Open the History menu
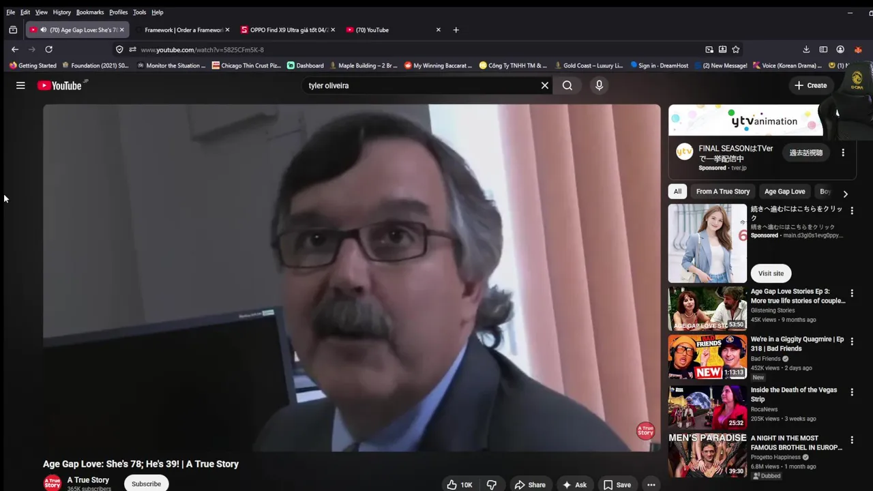Image resolution: width=873 pixels, height=491 pixels. tap(61, 12)
